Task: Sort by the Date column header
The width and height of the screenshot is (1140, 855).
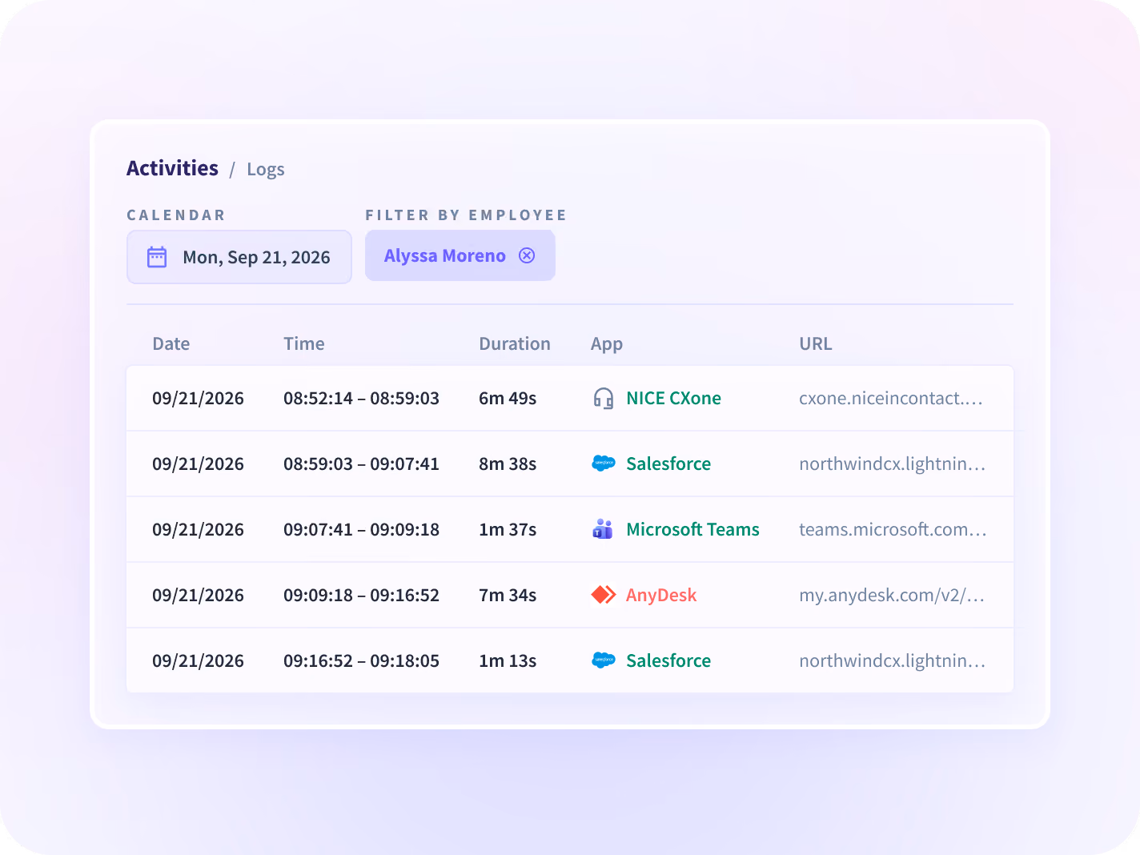Action: 171,343
